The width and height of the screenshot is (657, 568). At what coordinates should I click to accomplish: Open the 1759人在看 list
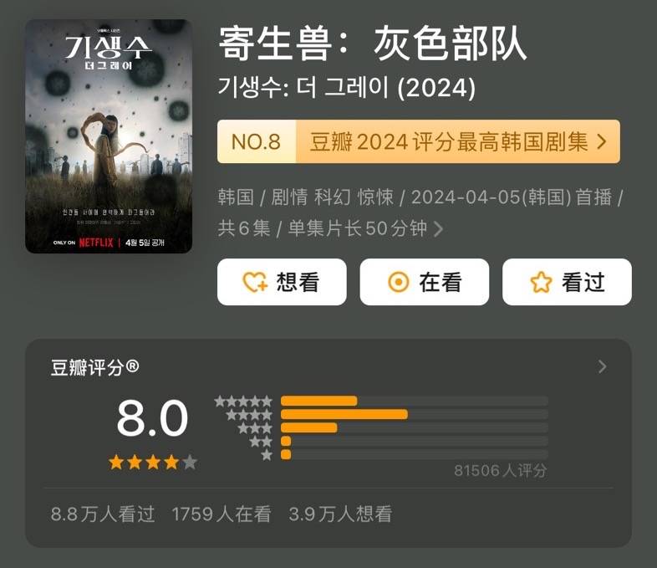click(x=222, y=514)
